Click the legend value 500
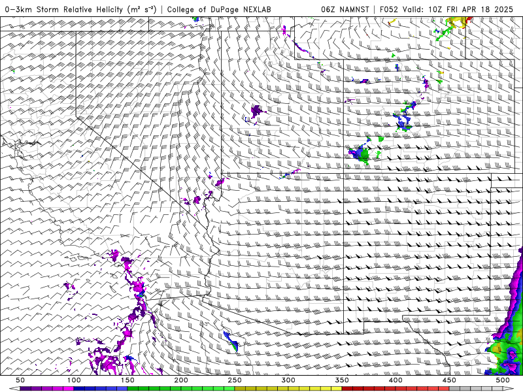Screen dimensions: 523x392 [x=503, y=380]
